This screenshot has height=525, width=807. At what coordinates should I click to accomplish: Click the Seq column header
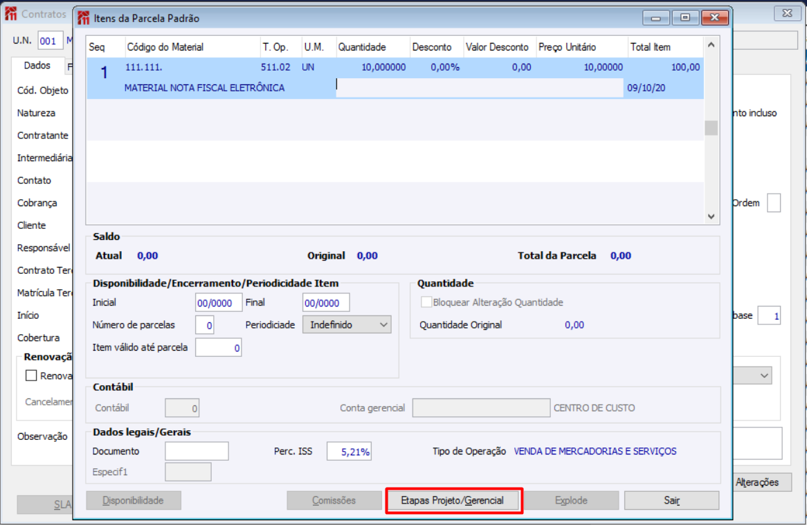tap(106, 47)
